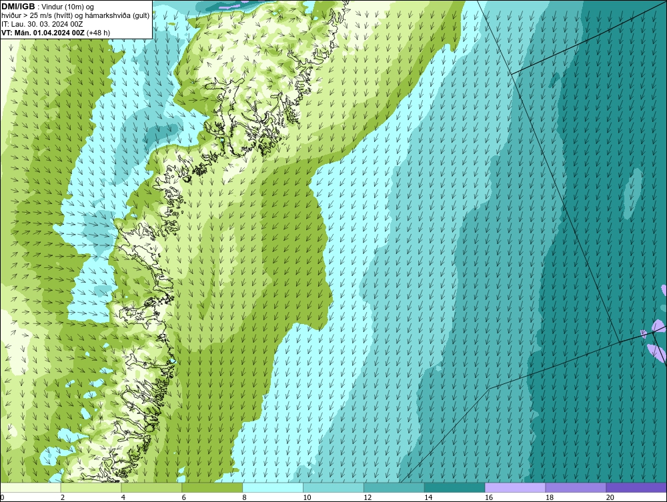Click the IT: Lau. 30. 03. 2024 00Z text

point(42,24)
